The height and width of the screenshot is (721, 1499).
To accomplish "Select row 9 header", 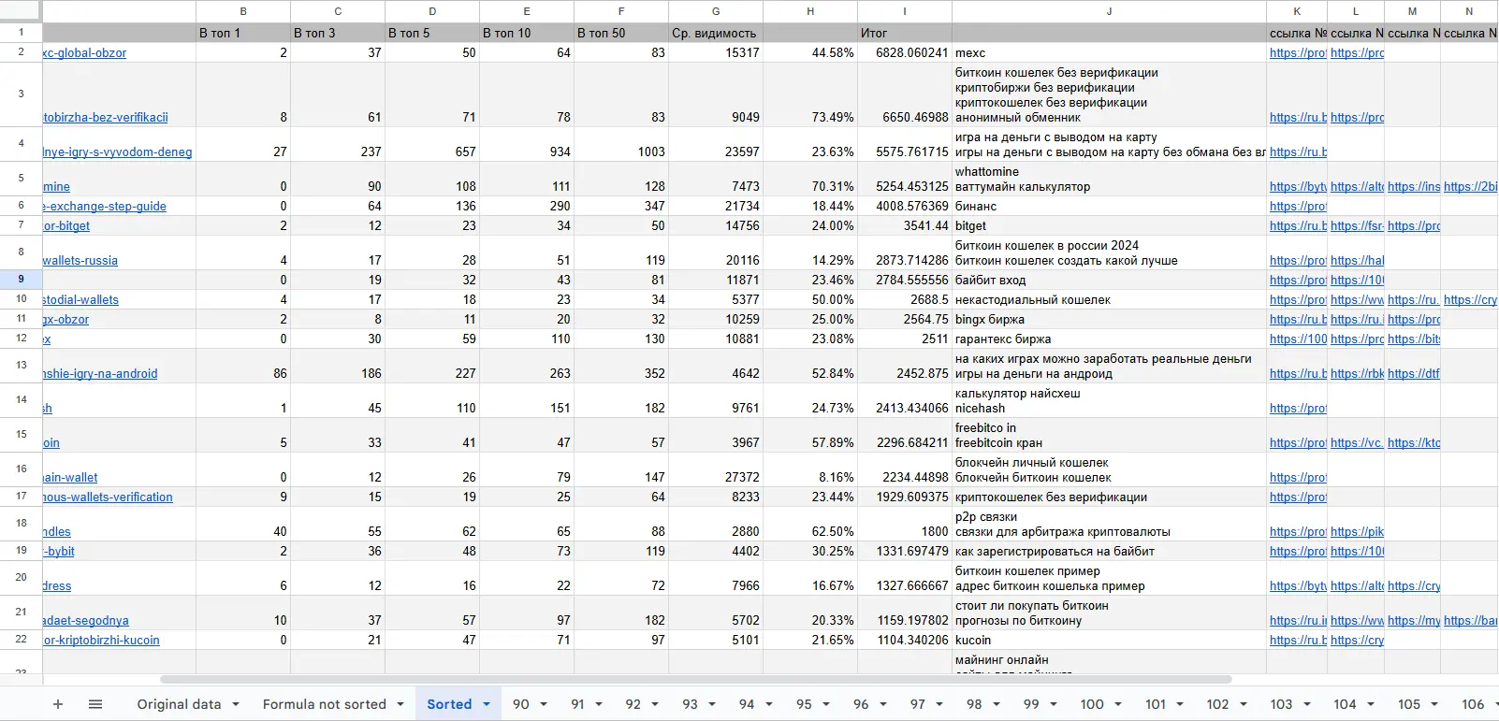I will pos(21,279).
